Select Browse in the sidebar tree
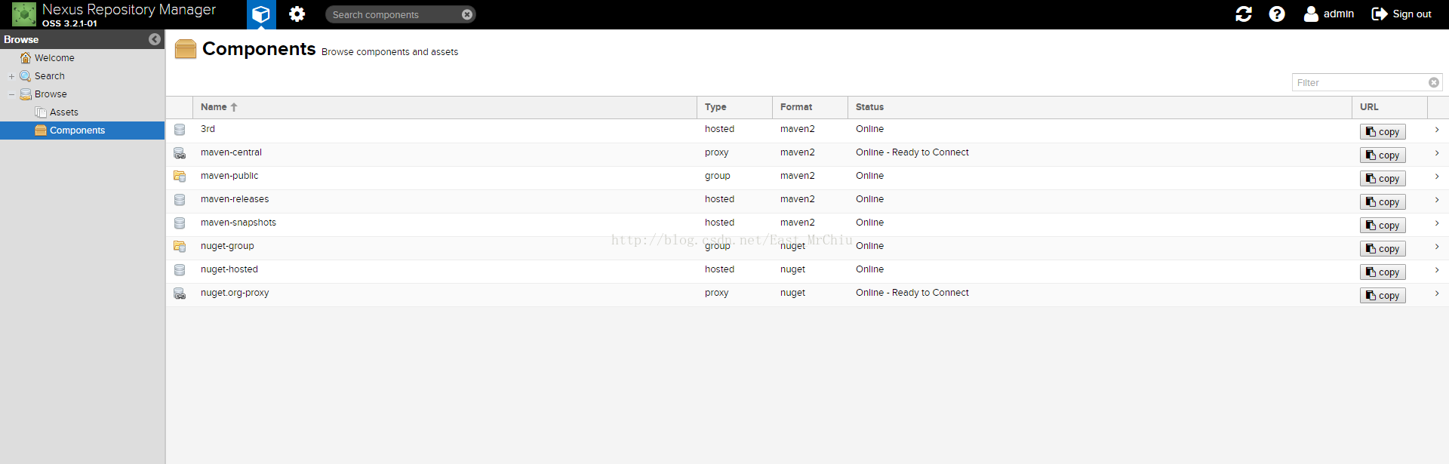 [51, 94]
